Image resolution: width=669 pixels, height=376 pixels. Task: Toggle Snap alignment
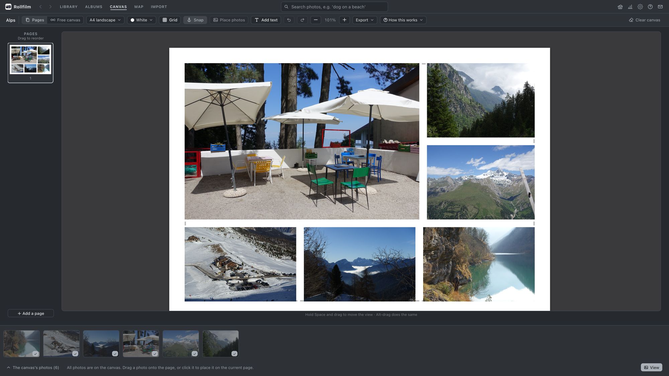(195, 20)
